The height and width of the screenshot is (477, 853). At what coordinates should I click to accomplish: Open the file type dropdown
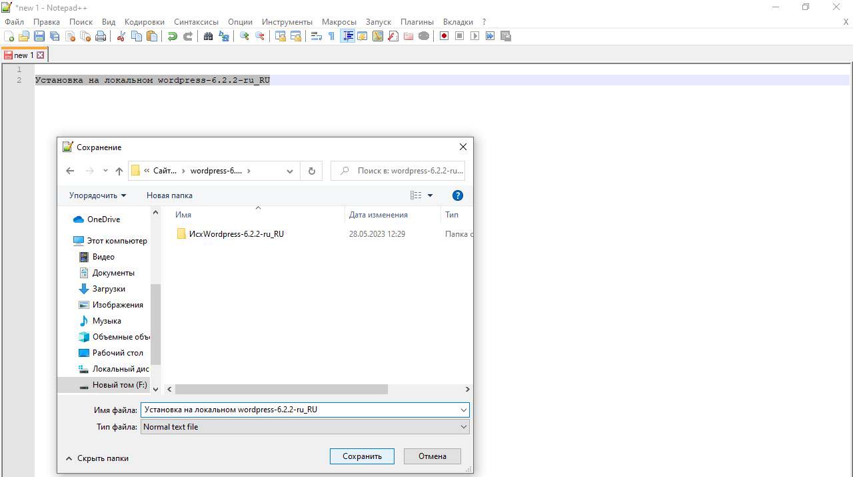(x=305, y=427)
